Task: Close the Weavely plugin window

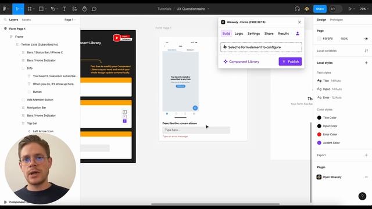Action: (x=299, y=22)
